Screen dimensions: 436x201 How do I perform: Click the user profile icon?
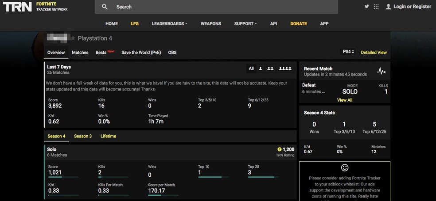click(388, 7)
